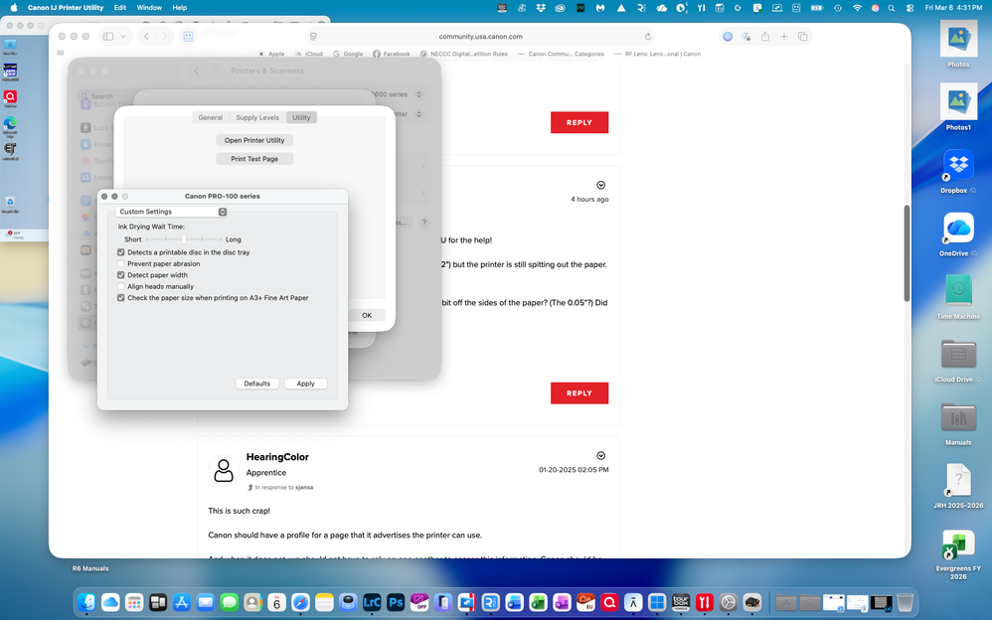Open the Custom Settings dropdown
Screen dimensions: 992x620
click(x=171, y=212)
